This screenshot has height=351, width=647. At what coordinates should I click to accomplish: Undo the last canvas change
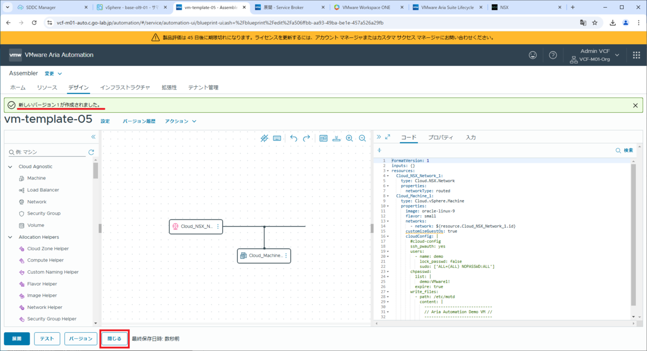pos(294,139)
